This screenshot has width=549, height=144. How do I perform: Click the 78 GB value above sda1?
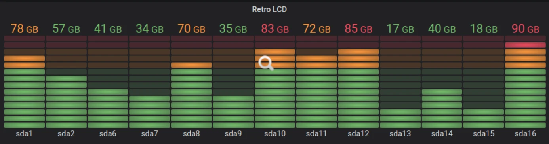(25, 29)
